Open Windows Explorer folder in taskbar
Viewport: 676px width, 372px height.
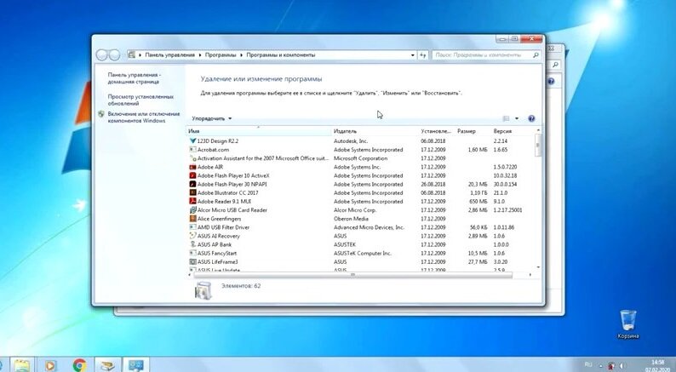(x=21, y=365)
